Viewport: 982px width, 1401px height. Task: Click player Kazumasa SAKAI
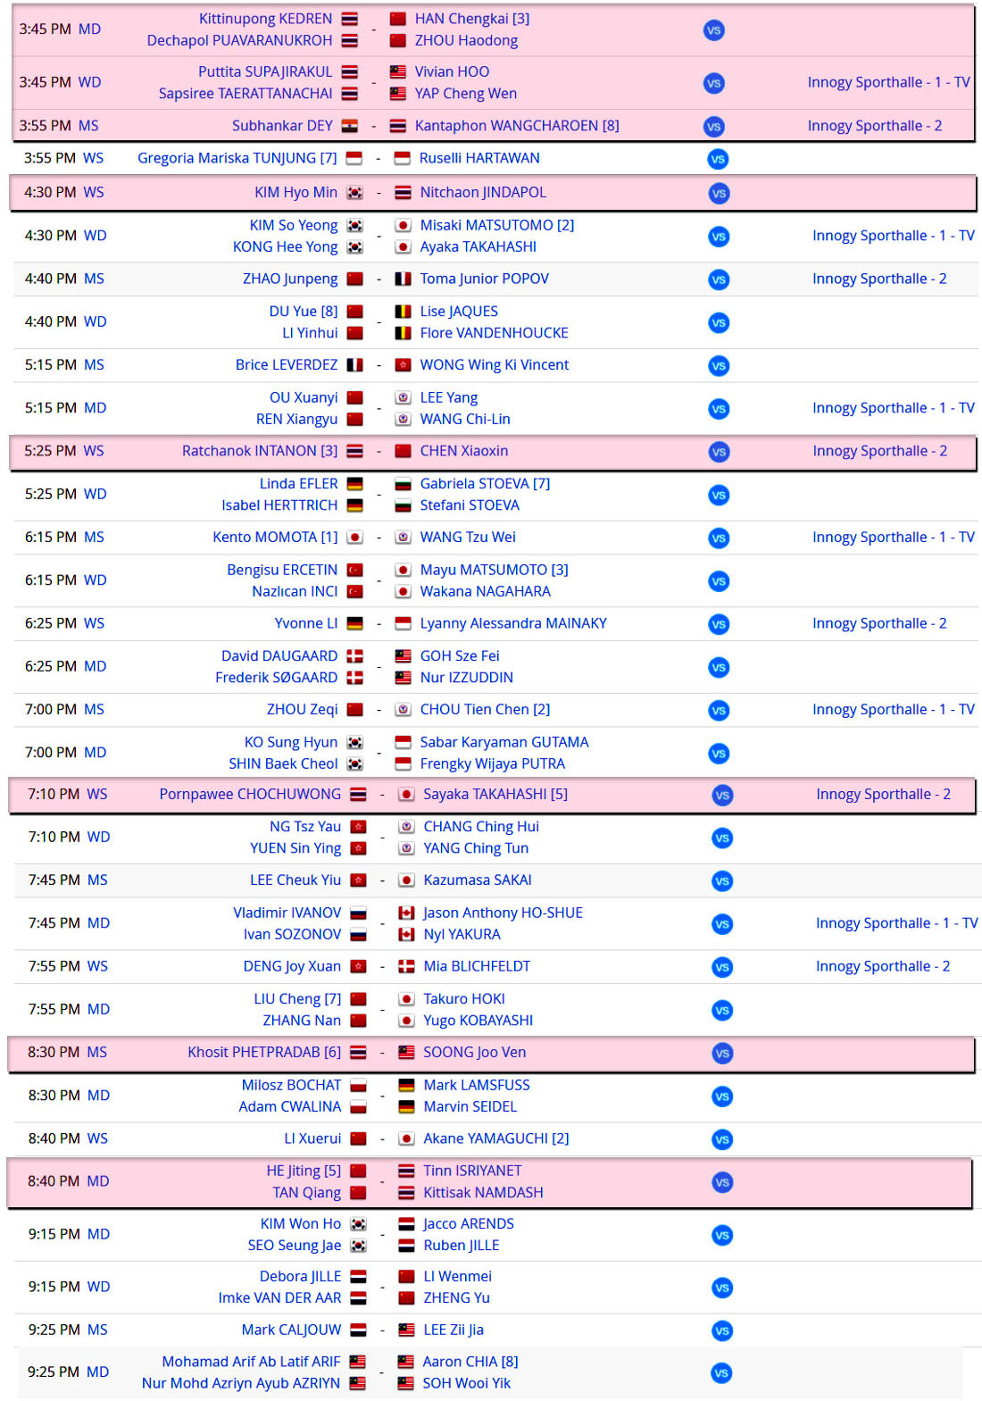point(478,880)
